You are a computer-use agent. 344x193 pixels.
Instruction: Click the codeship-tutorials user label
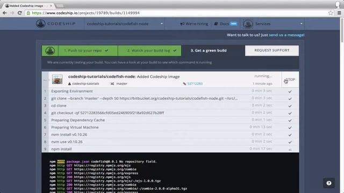85,84
